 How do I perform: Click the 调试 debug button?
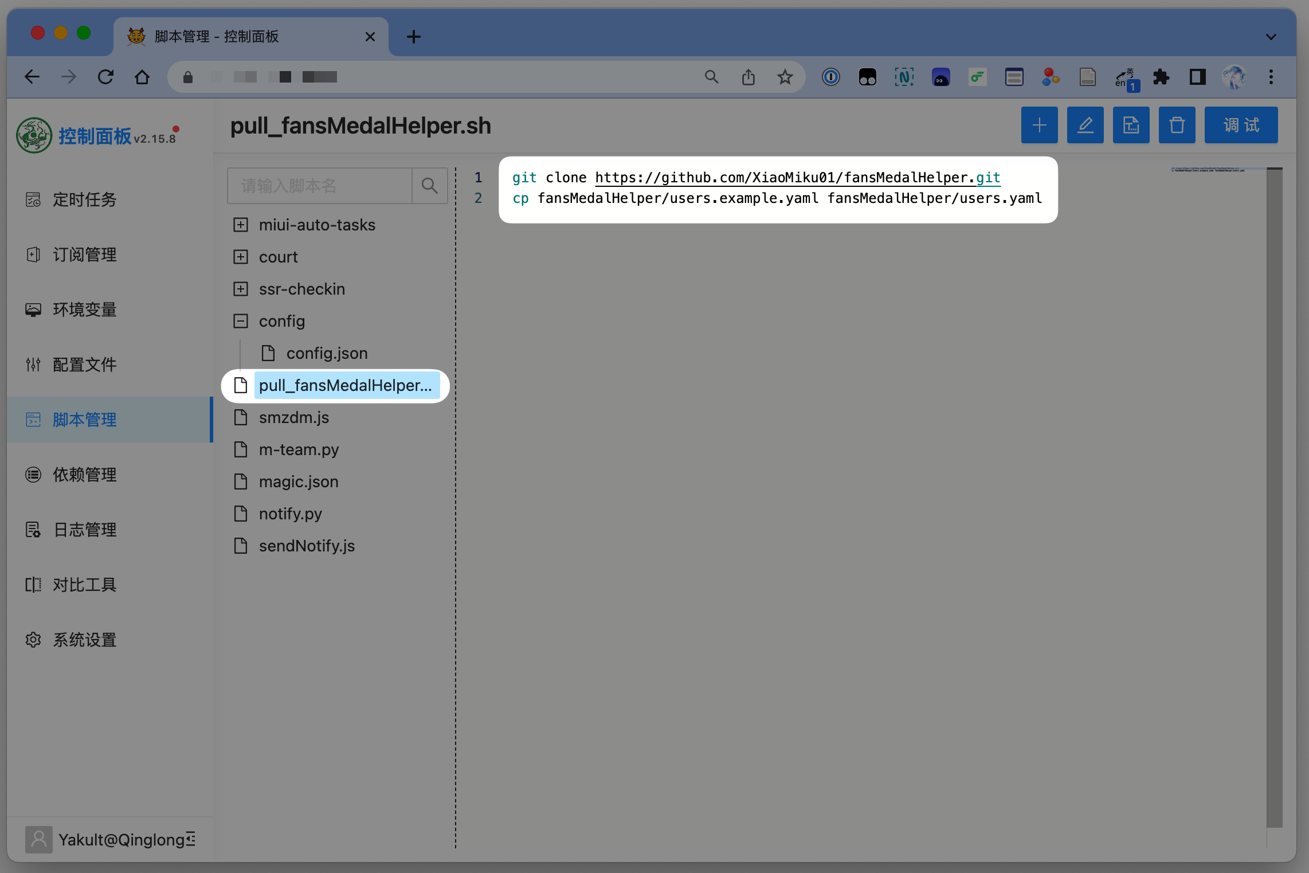[x=1241, y=125]
